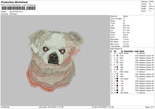155x109 pixels.
Task: Click the EndX label
Action: coord(113,35)
